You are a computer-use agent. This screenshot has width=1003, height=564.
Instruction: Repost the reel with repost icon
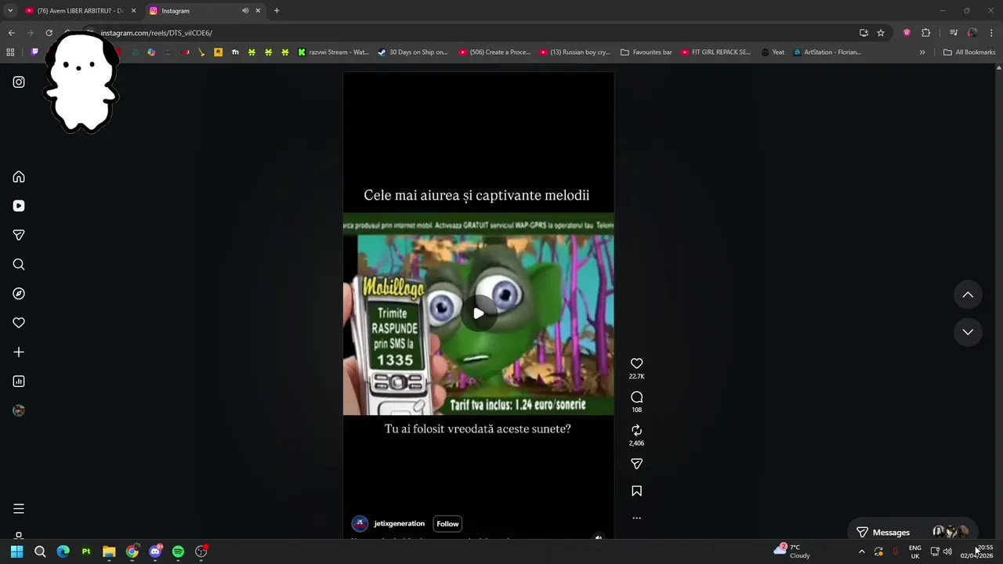[636, 430]
